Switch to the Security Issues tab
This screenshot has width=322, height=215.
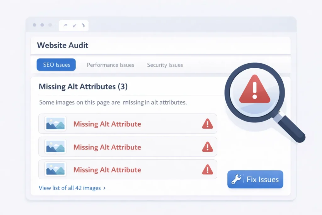point(165,65)
